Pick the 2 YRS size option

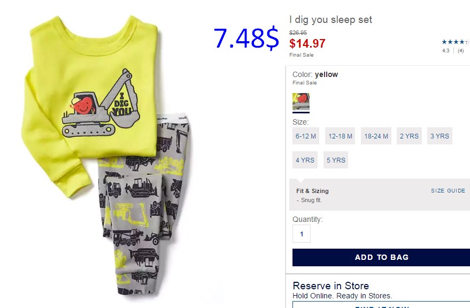pyautogui.click(x=409, y=136)
